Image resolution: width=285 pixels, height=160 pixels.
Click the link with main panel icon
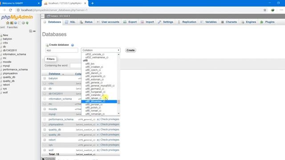point(34,31)
